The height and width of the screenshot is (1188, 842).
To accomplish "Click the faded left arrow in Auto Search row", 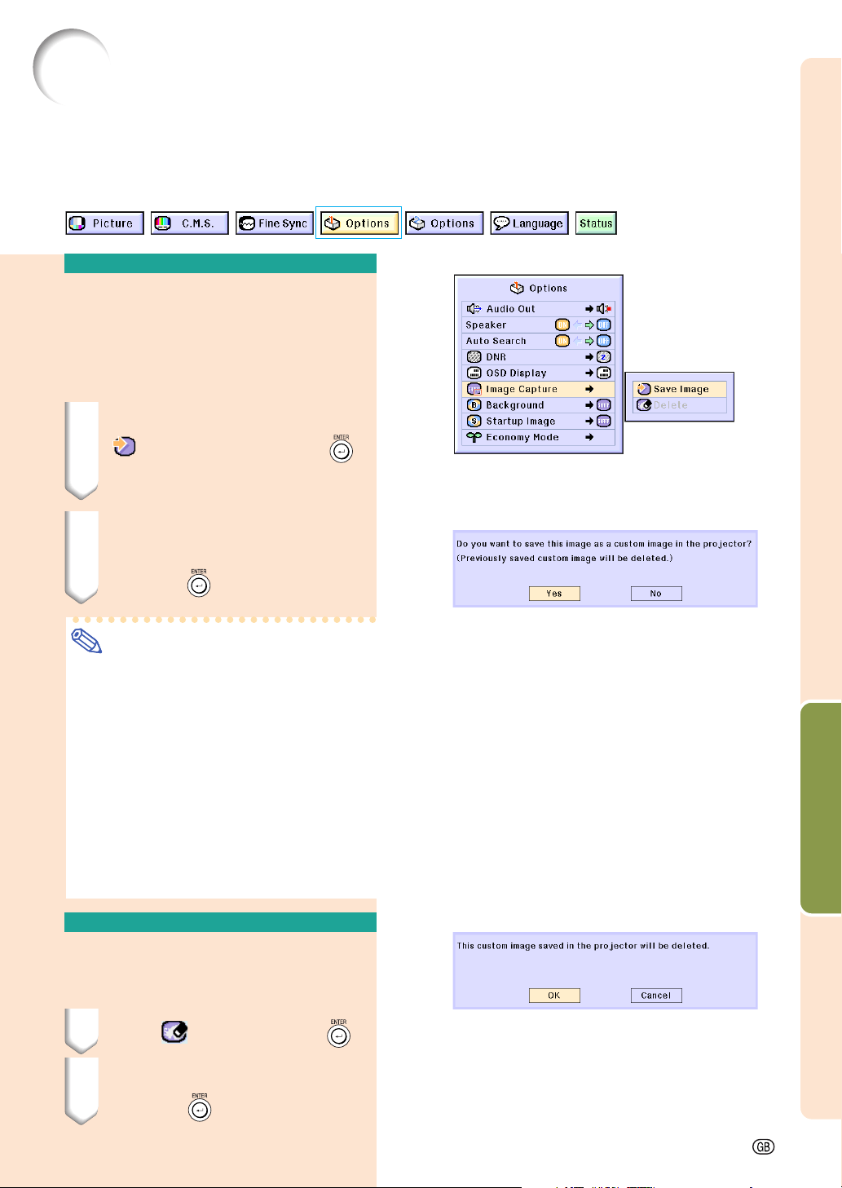I will click(x=577, y=341).
